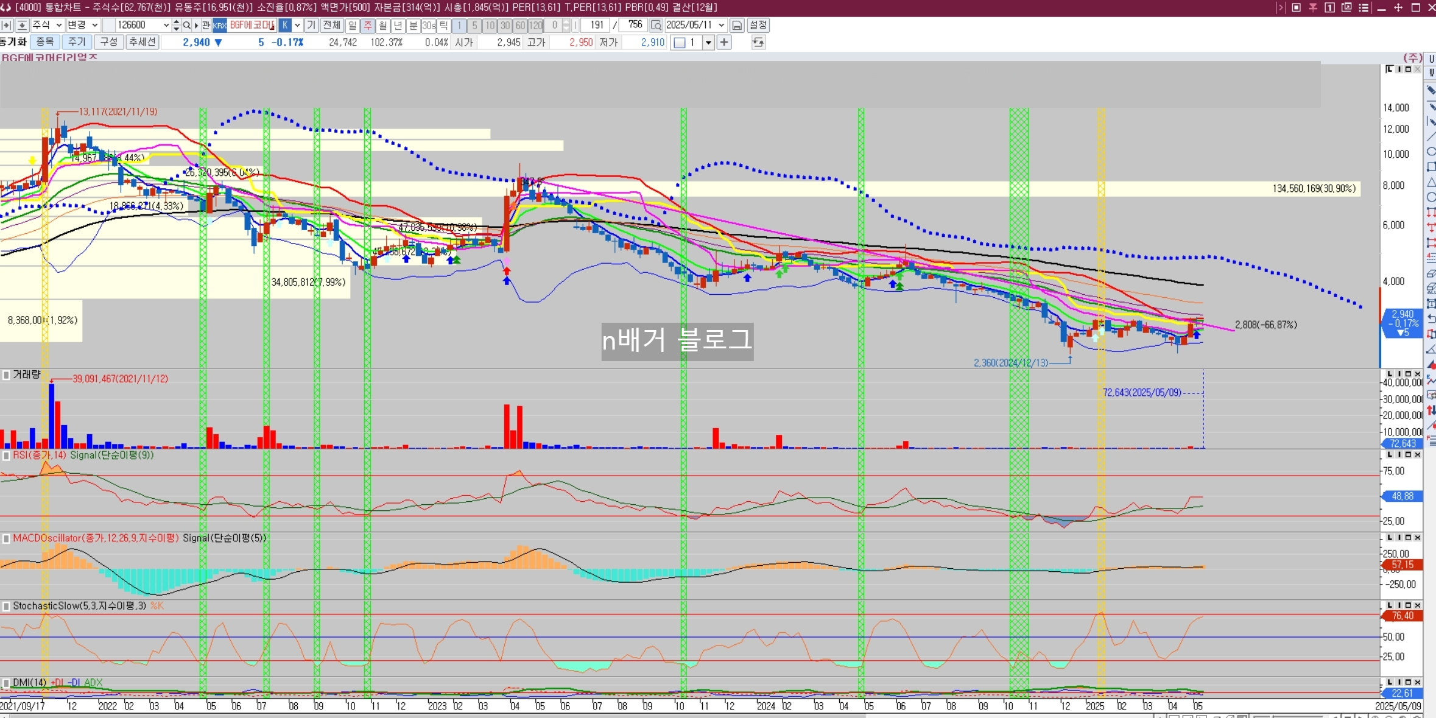Click the save chart disk icon
Viewport: 1436px width, 718px height.
(737, 25)
